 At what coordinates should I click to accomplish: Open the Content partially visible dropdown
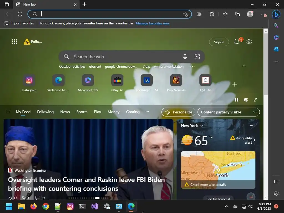click(x=229, y=112)
